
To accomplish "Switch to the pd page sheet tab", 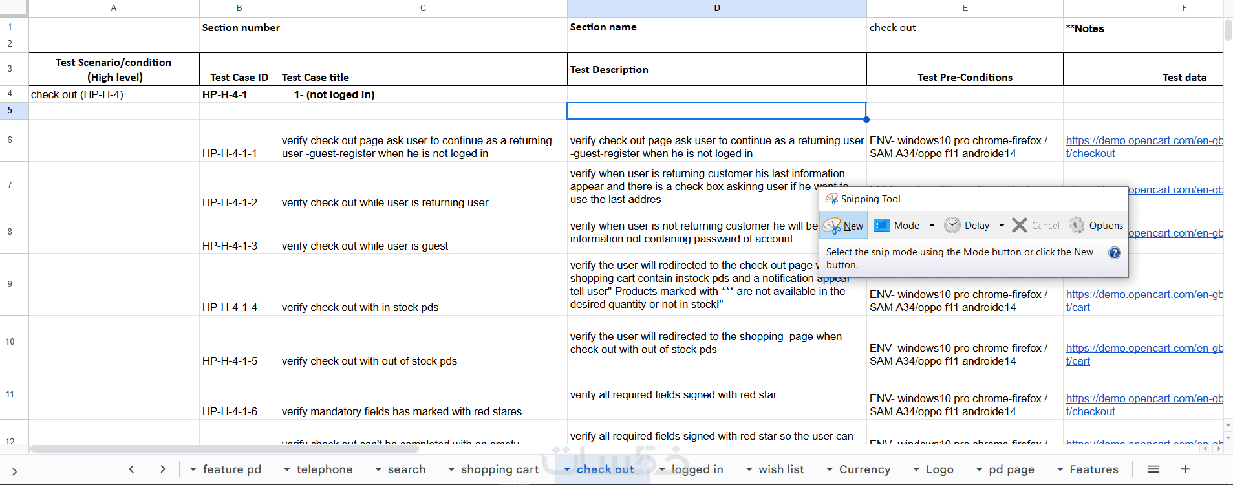I will [x=1011, y=469].
